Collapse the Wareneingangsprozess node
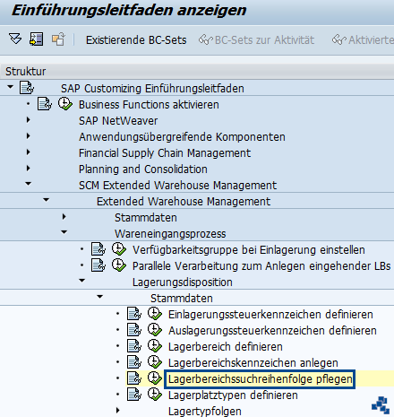Viewport: 394px width, 417px height. (64, 232)
